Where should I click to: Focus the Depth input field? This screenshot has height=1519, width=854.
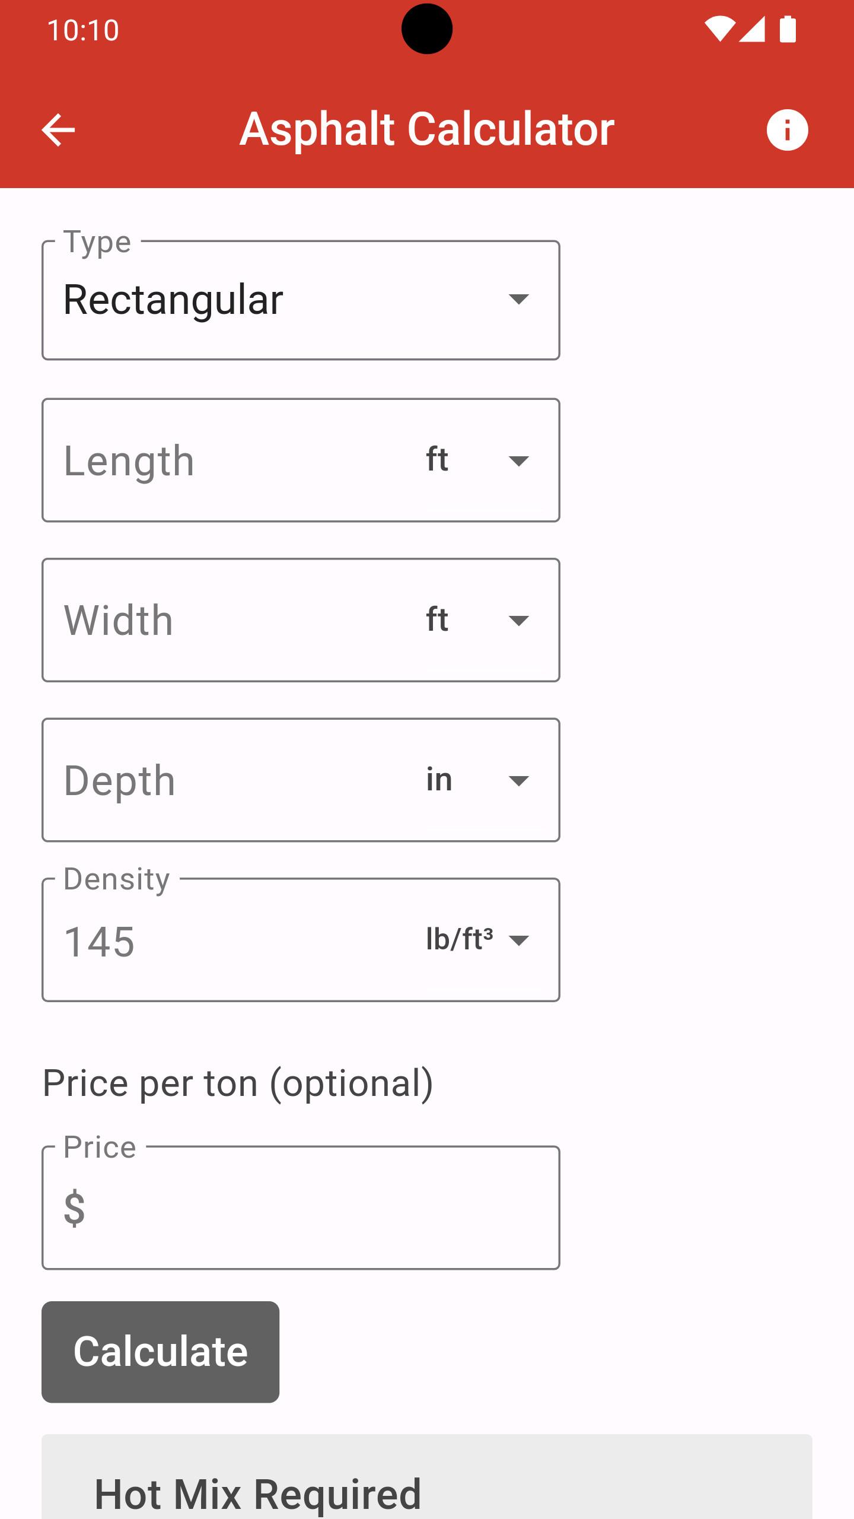231,781
